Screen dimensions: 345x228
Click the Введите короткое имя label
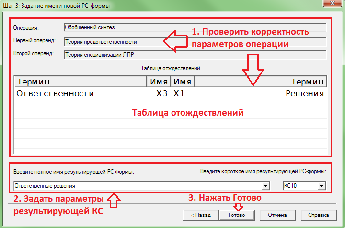click(x=263, y=171)
